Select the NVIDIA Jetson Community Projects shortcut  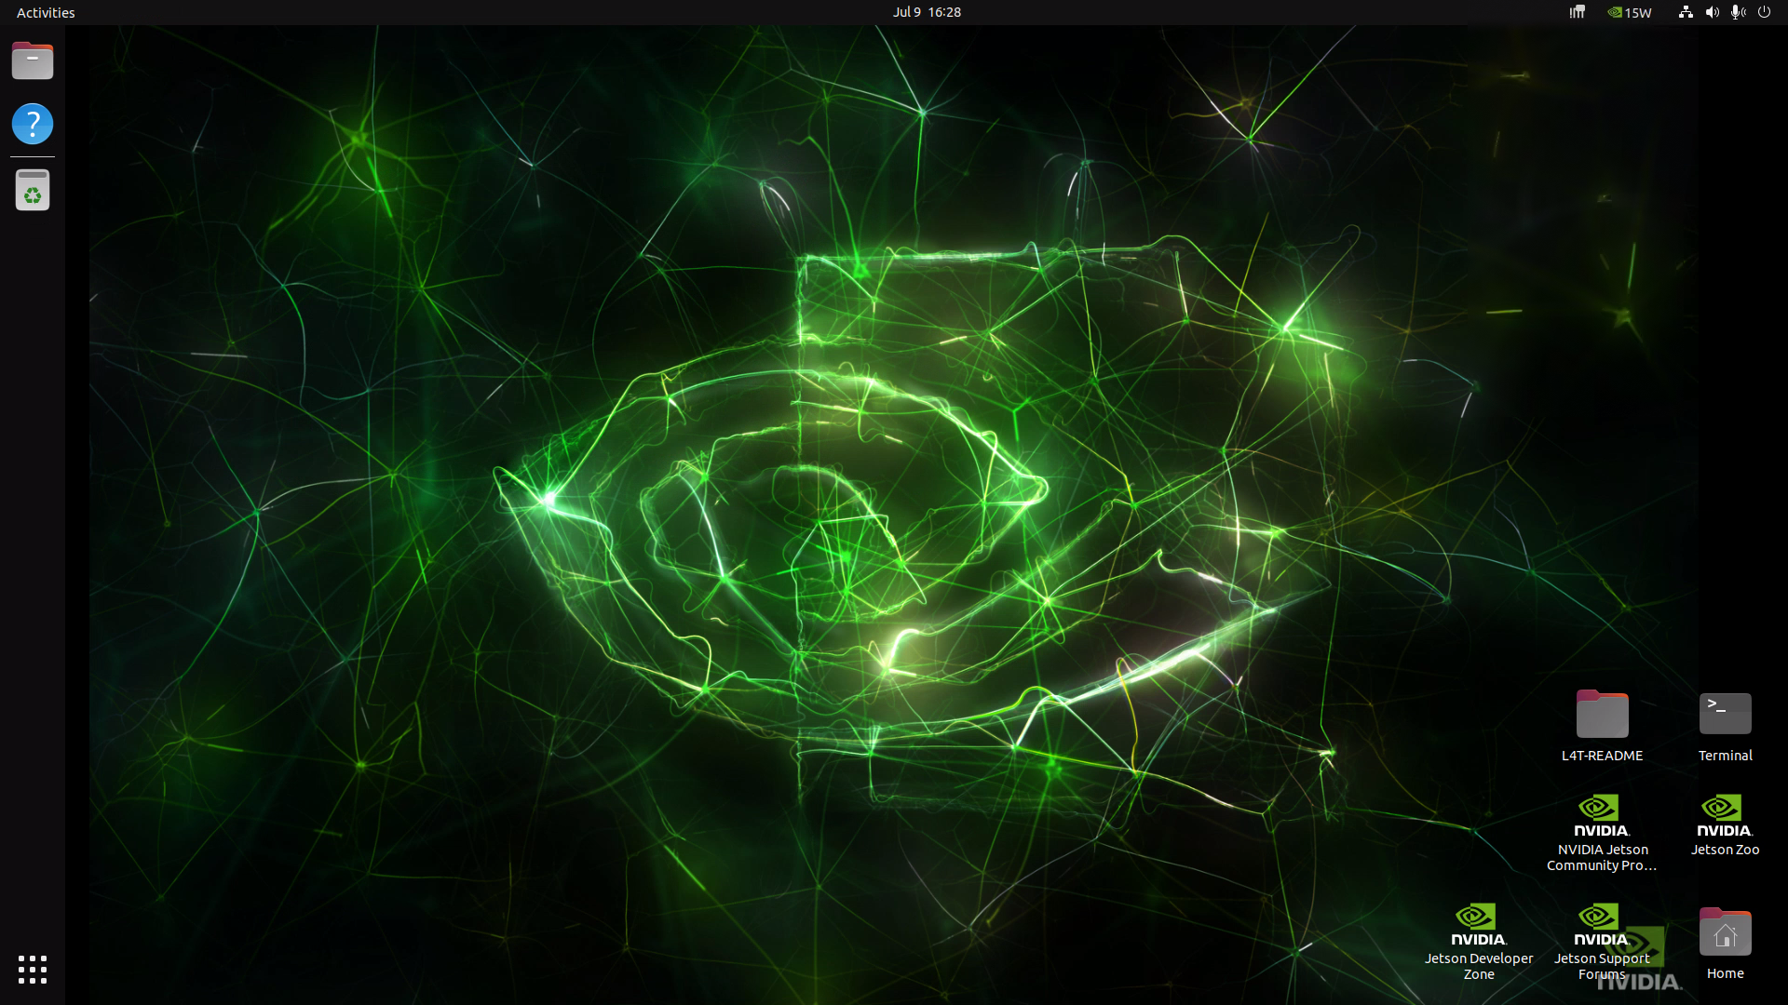tap(1602, 833)
